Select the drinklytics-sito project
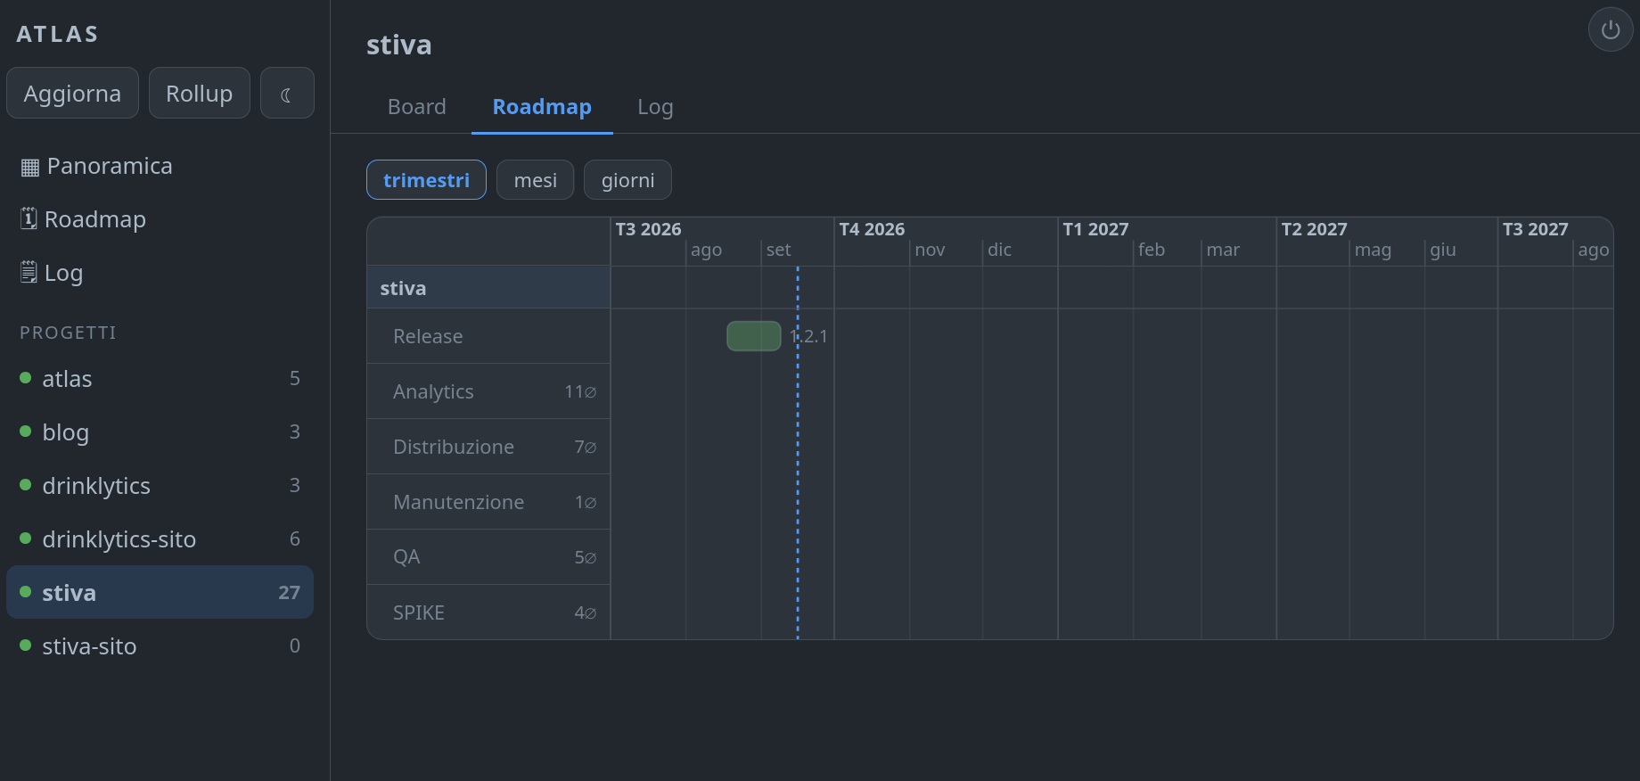The image size is (1640, 781). click(160, 538)
